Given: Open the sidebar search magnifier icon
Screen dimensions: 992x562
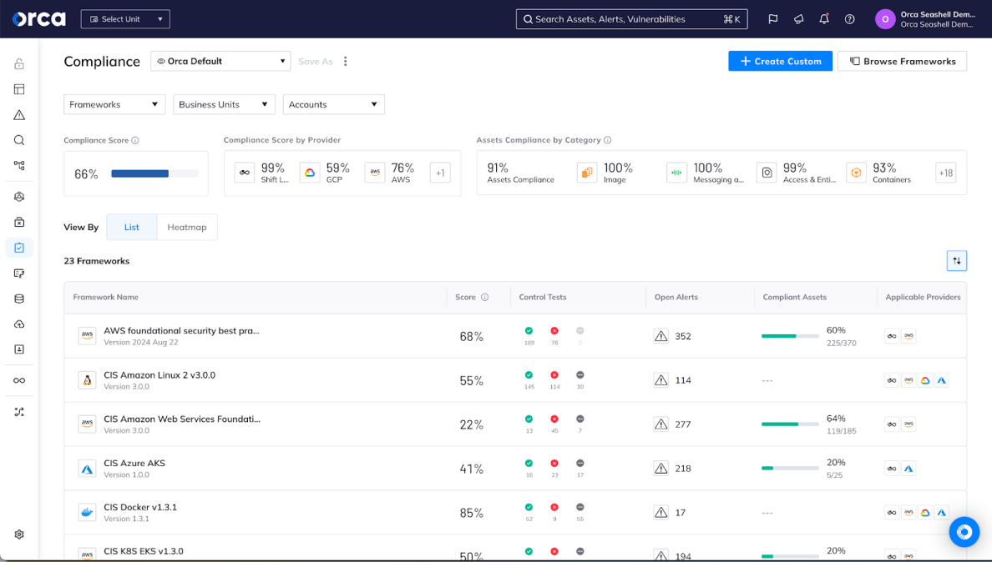Looking at the screenshot, I should point(19,140).
